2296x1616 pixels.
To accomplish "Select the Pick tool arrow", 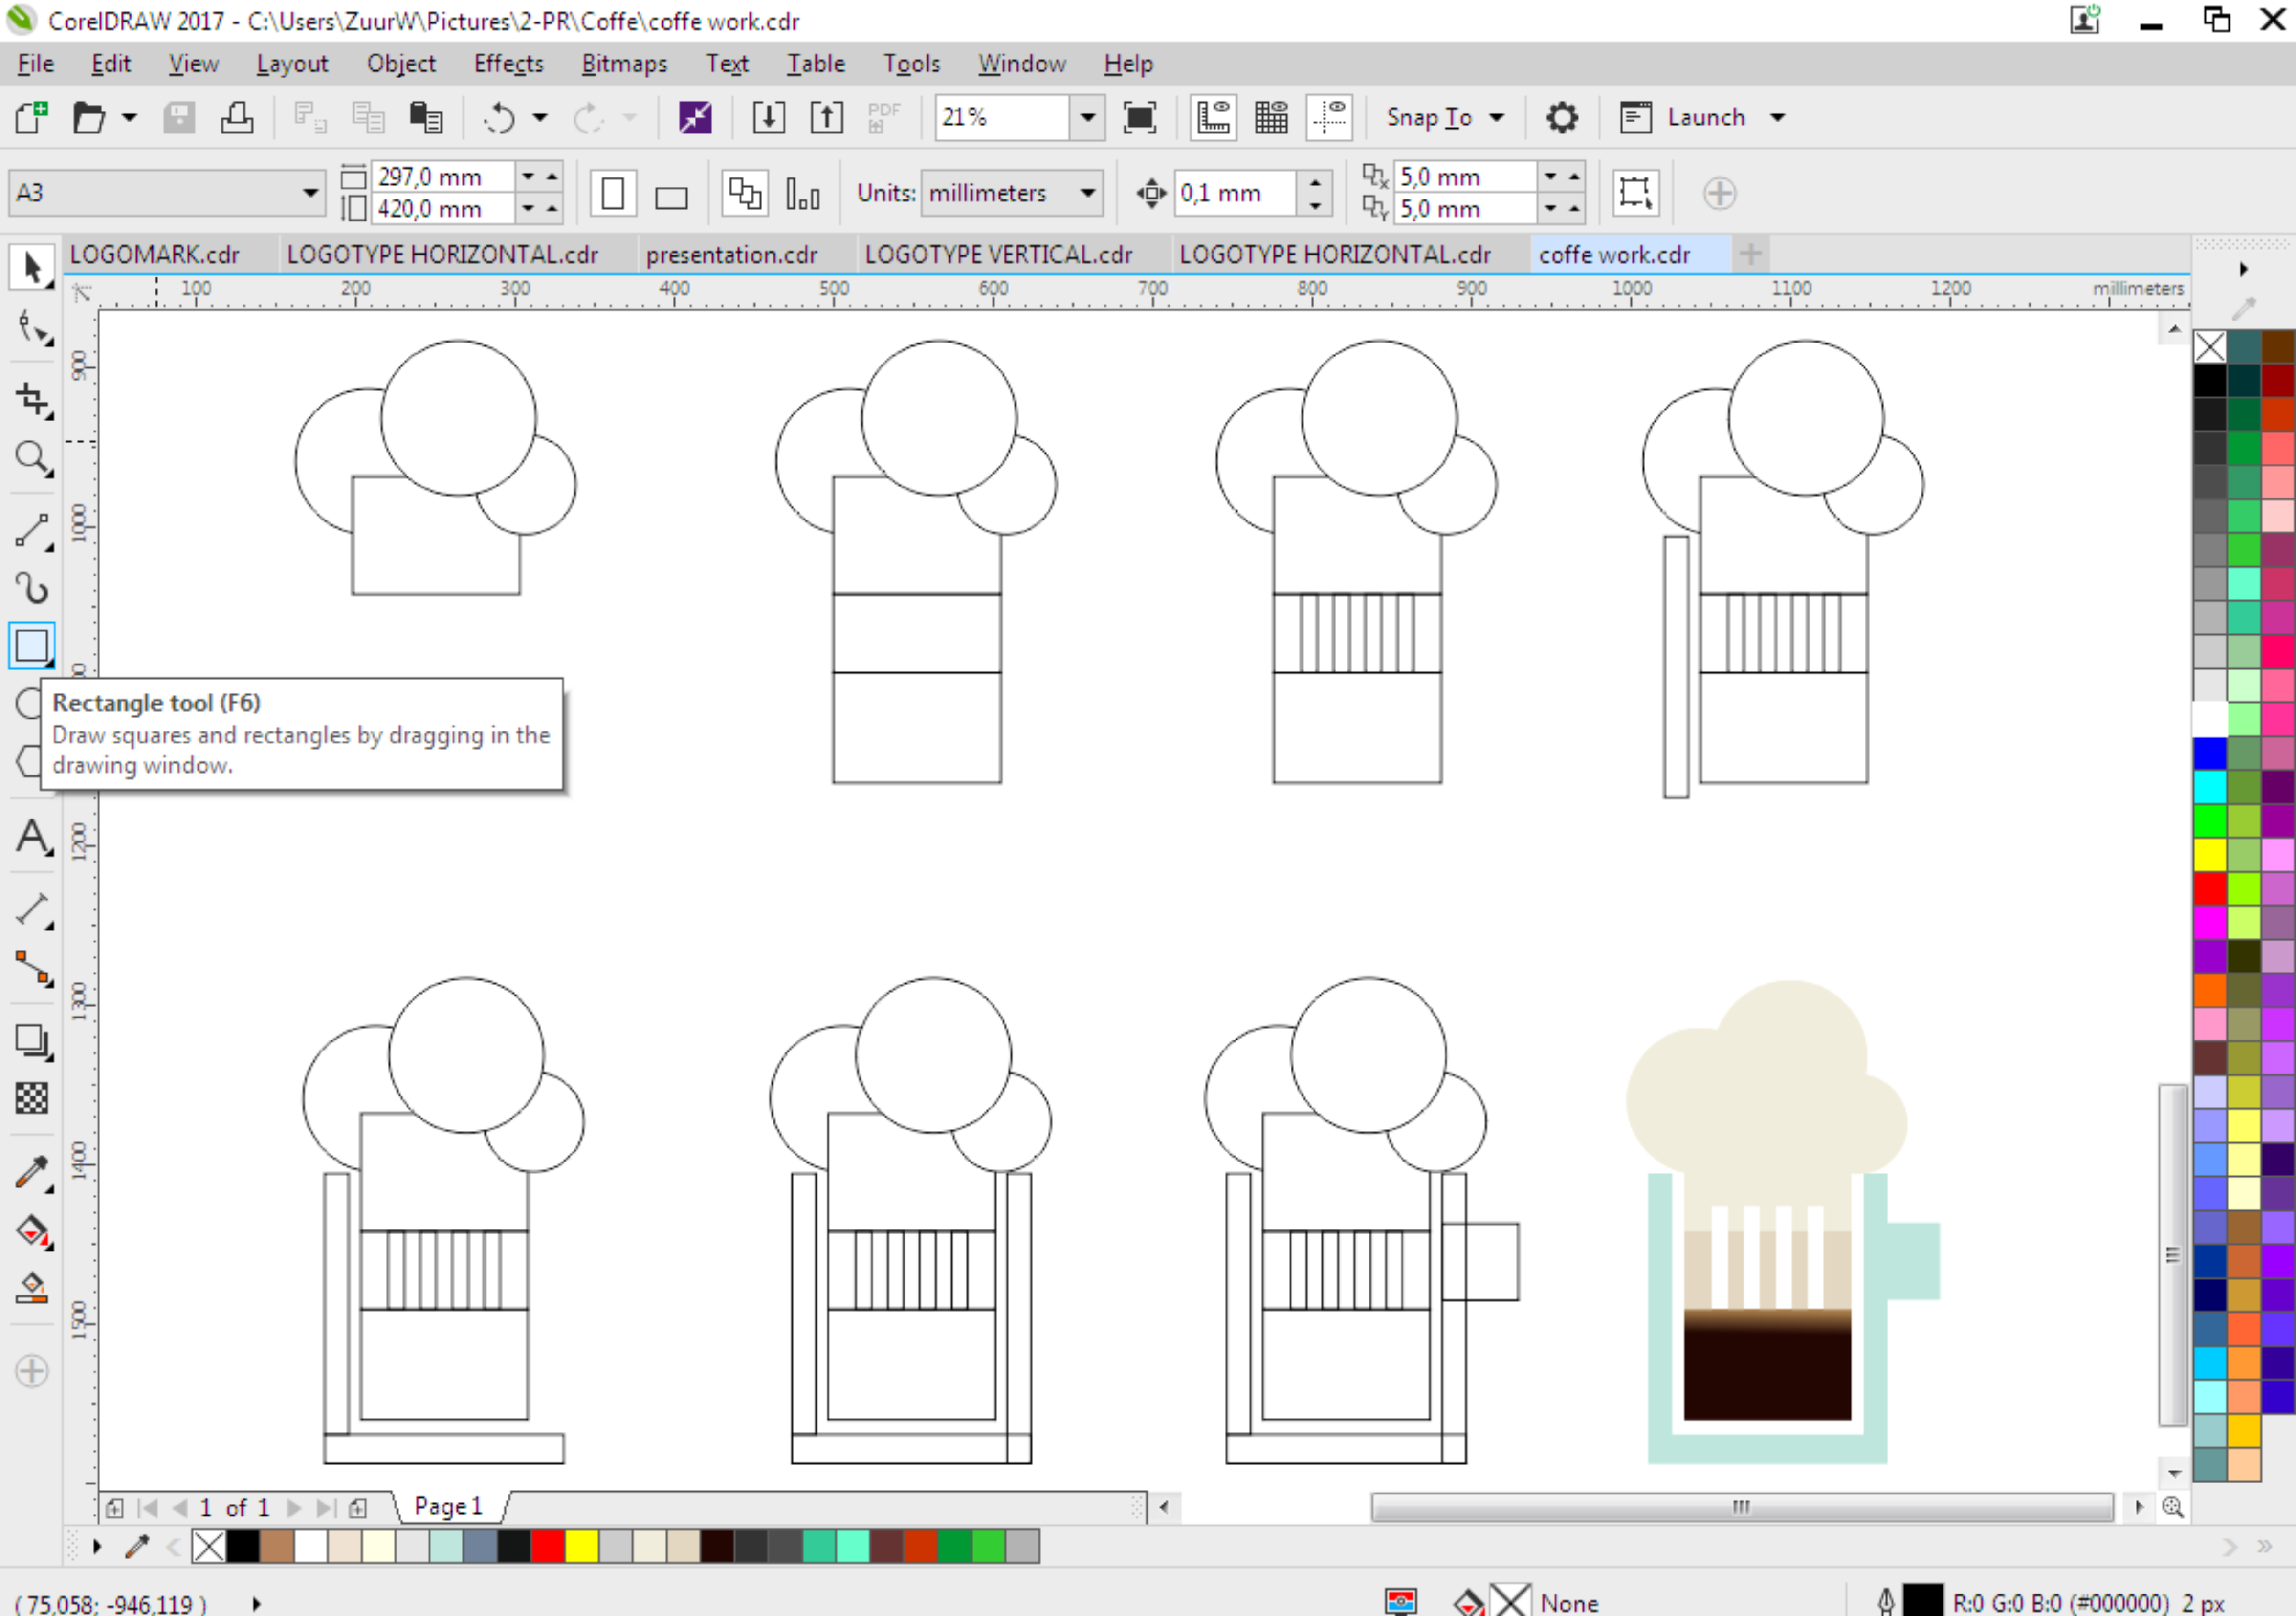I will click(31, 267).
